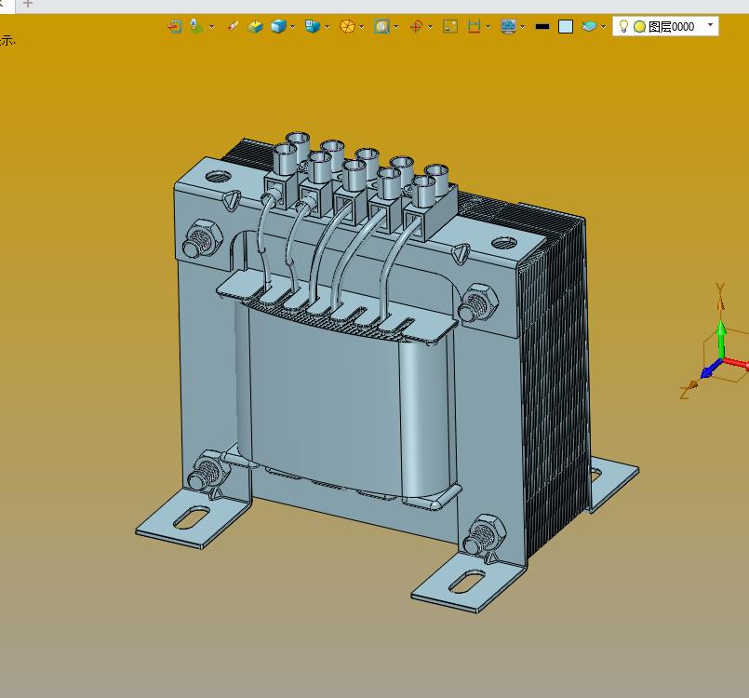Click the green-base figure icon in toolbar
749x698 pixels.
click(196, 26)
